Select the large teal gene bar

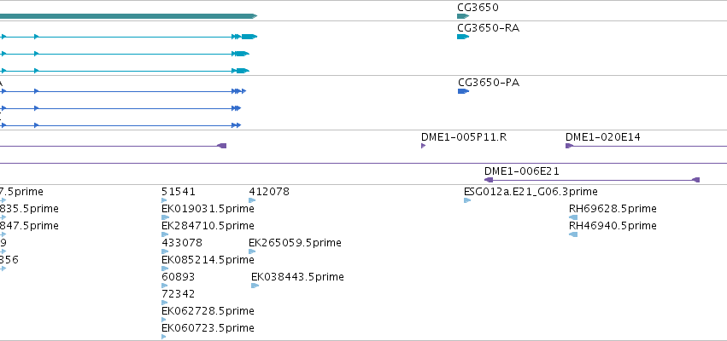point(128,16)
